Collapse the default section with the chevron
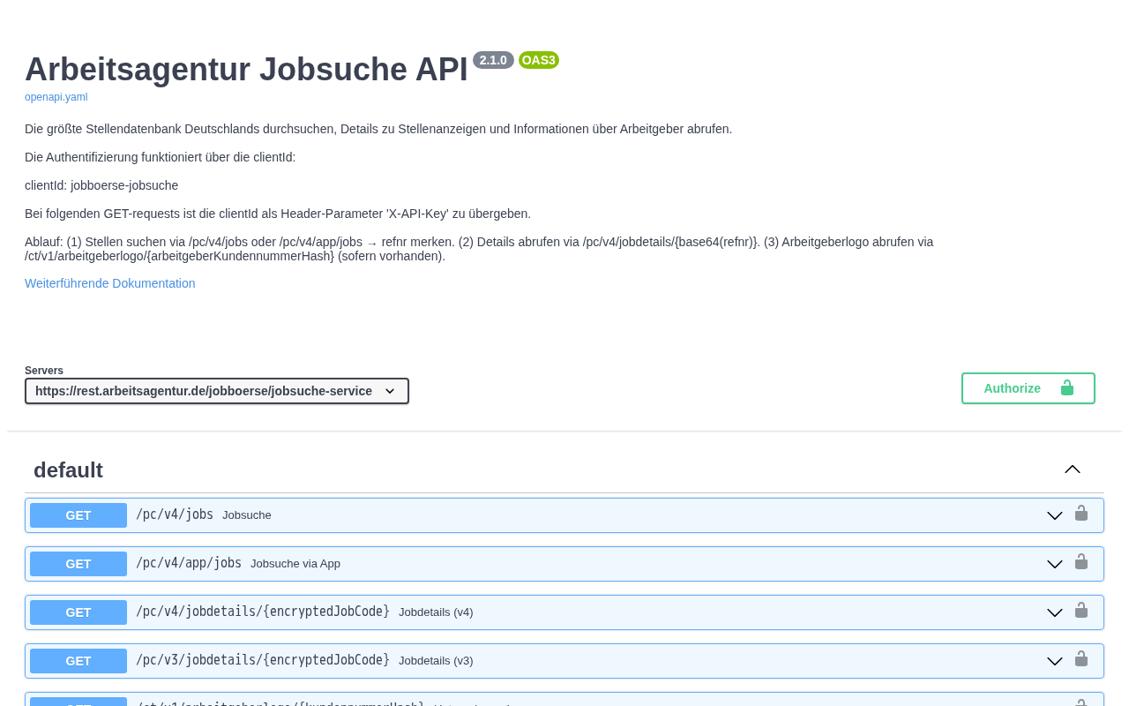Image resolution: width=1129 pixels, height=706 pixels. [1073, 469]
